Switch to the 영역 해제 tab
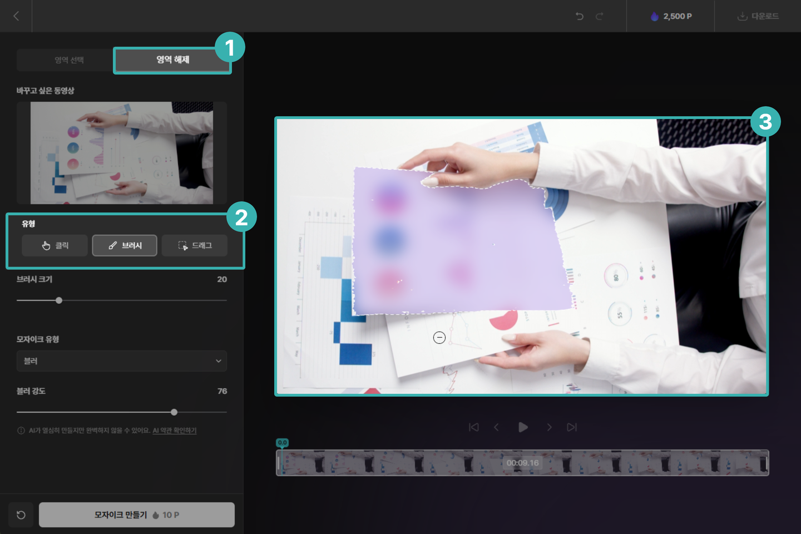801x534 pixels. tap(172, 60)
